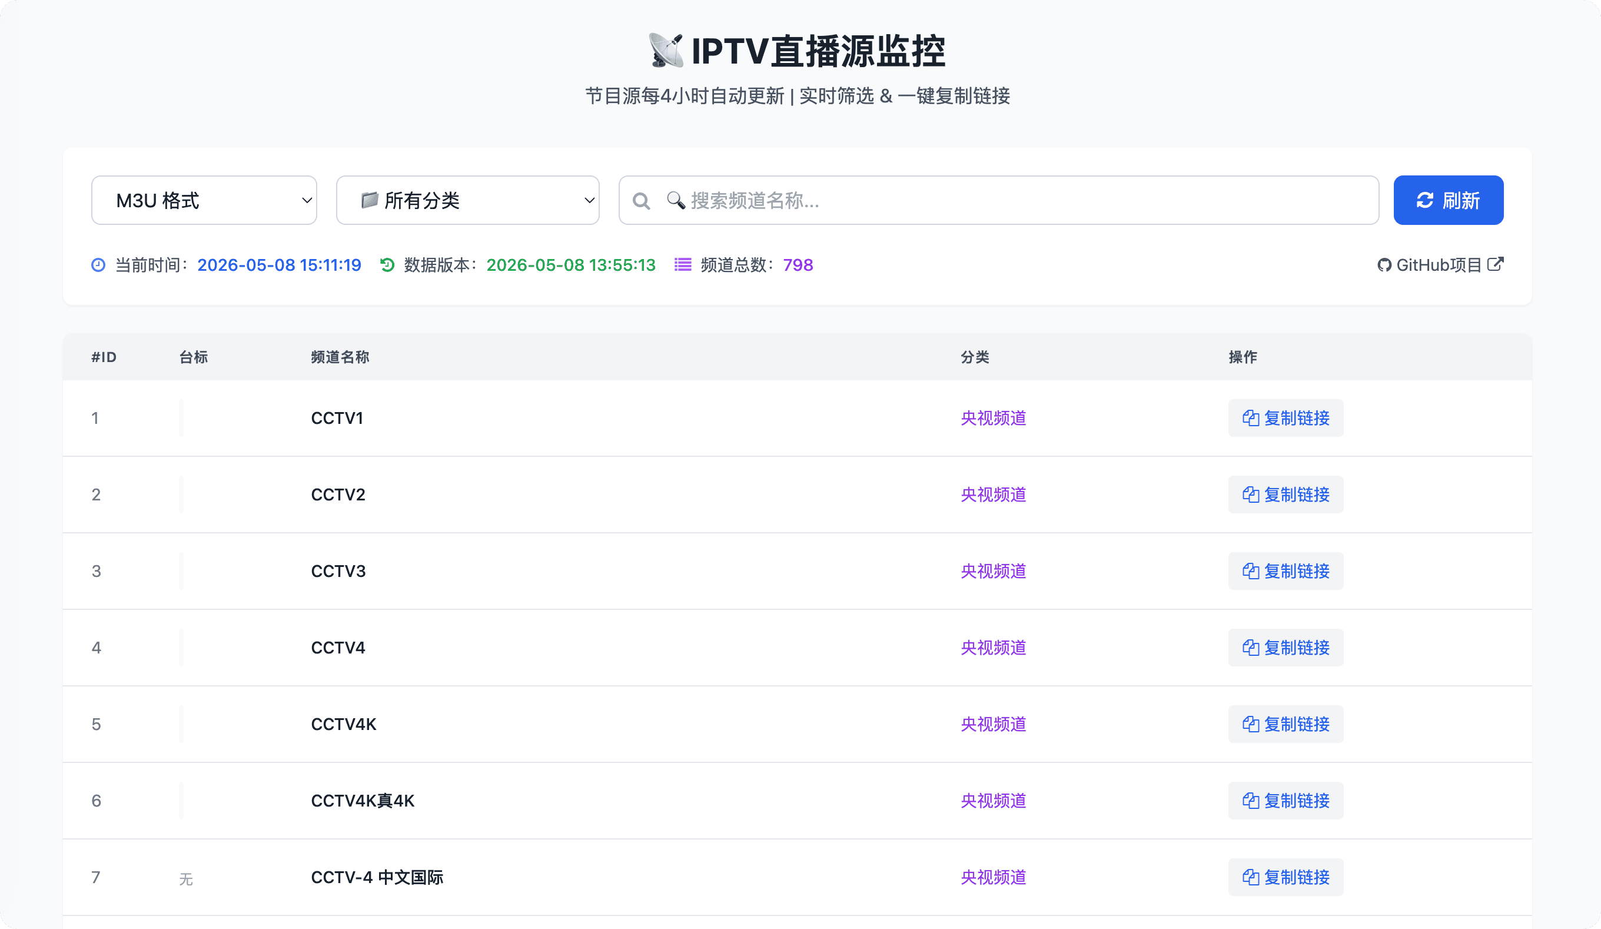1601x929 pixels.
Task: Click the #ID column header
Action: pyautogui.click(x=104, y=357)
